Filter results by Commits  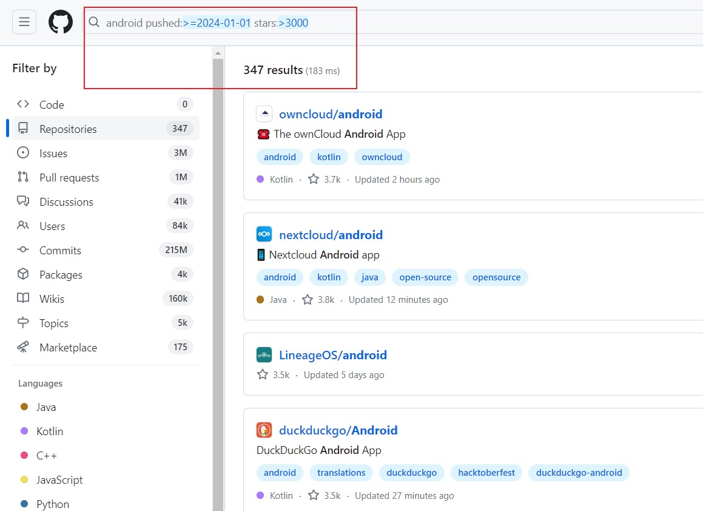click(106, 250)
